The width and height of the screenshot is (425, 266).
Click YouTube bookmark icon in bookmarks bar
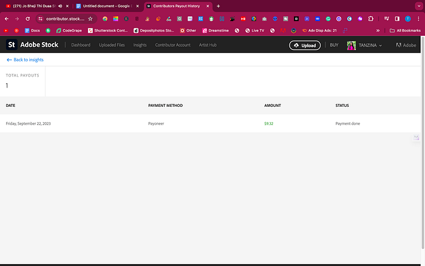pos(6,30)
